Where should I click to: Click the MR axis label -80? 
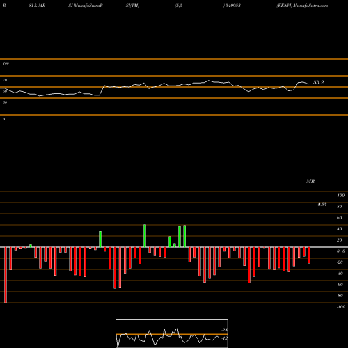[340, 296]
